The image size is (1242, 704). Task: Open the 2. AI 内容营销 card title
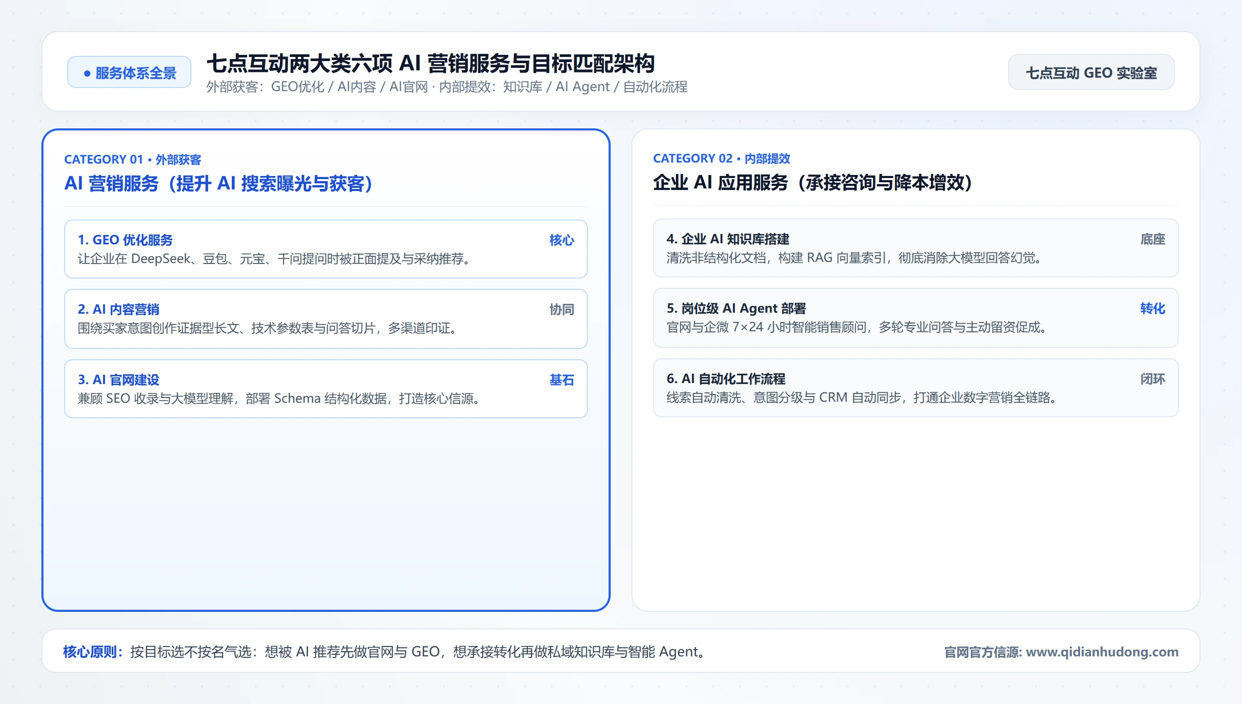click(119, 309)
